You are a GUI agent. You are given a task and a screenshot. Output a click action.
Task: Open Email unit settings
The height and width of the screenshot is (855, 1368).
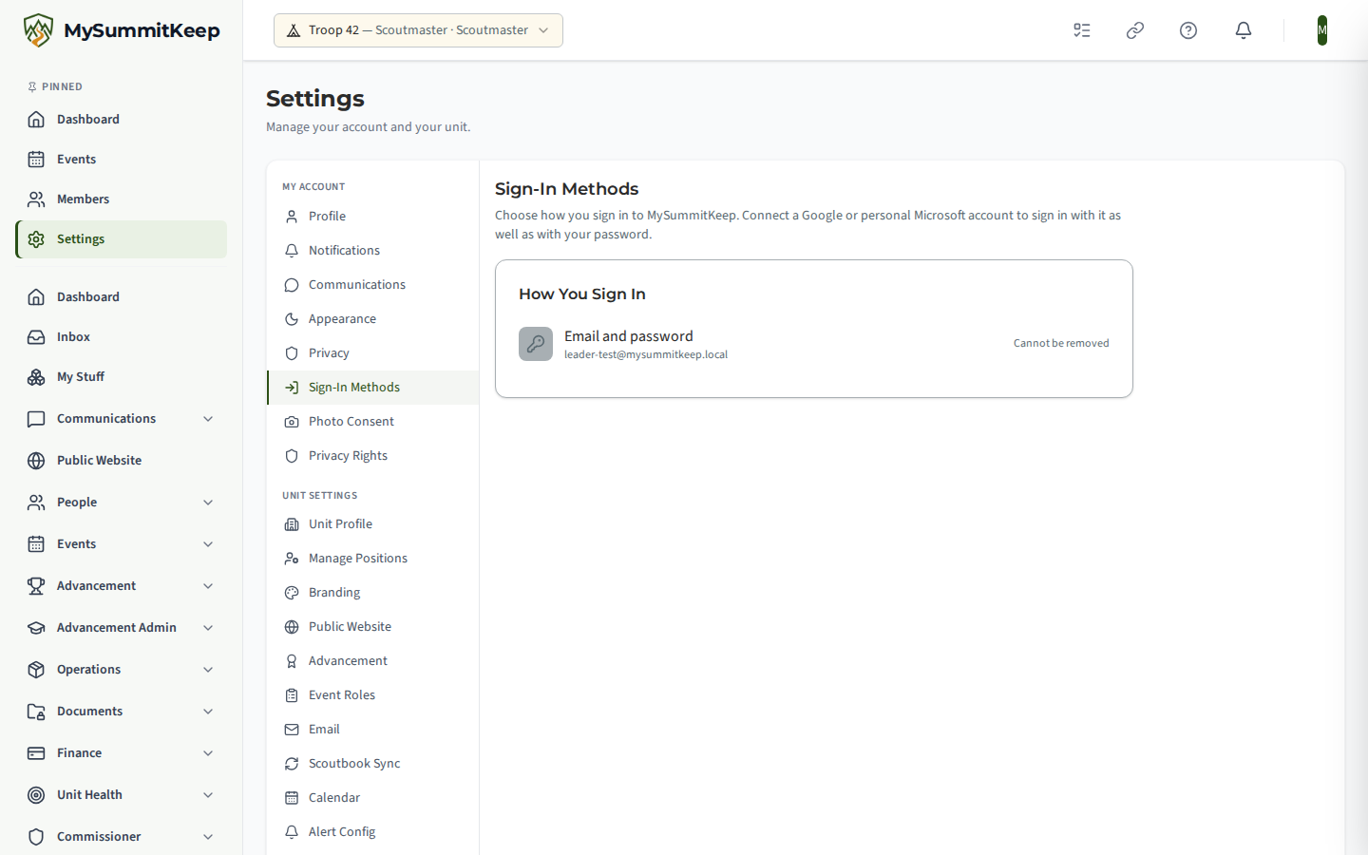click(372, 730)
